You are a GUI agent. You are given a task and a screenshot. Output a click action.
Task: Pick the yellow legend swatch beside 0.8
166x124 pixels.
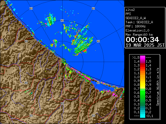click(x=143, y=85)
